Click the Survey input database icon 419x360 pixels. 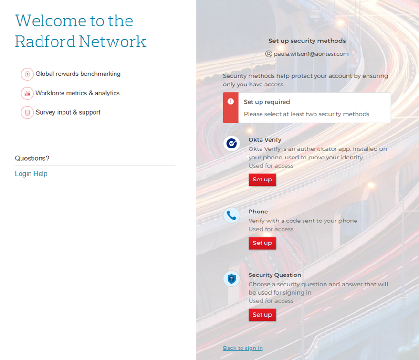tap(27, 113)
